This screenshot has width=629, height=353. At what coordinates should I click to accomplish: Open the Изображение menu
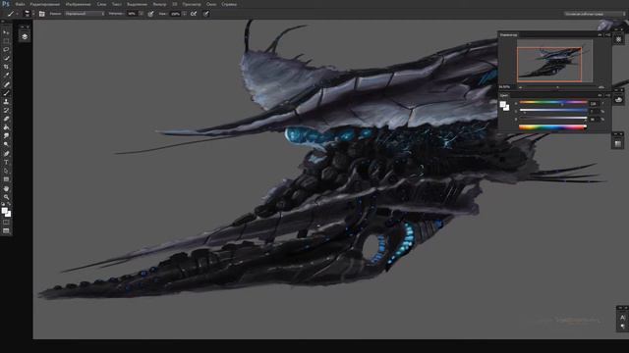point(79,4)
